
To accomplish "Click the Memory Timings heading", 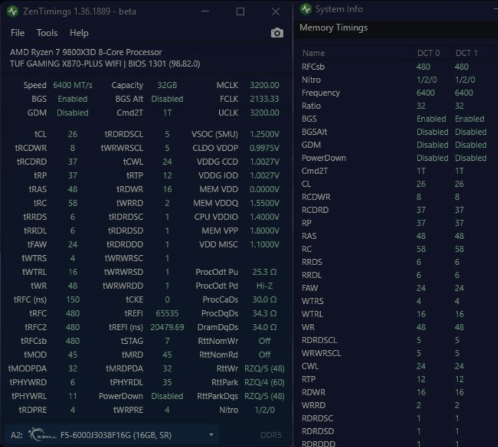I will pyautogui.click(x=333, y=28).
